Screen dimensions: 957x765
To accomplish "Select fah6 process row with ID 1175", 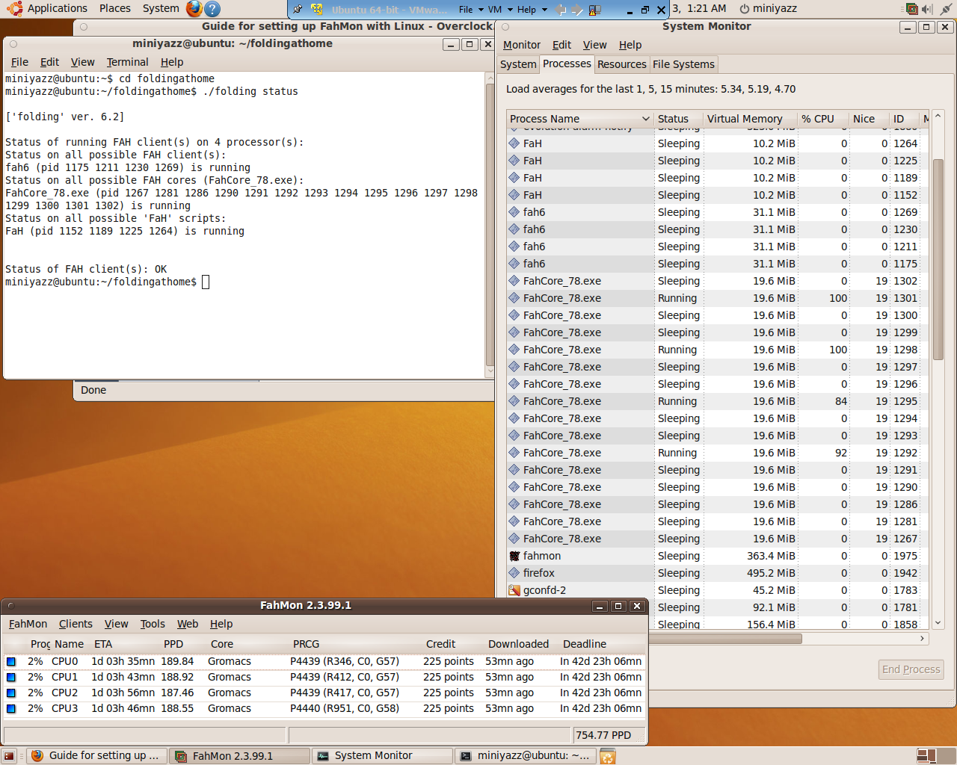I will pos(718,264).
